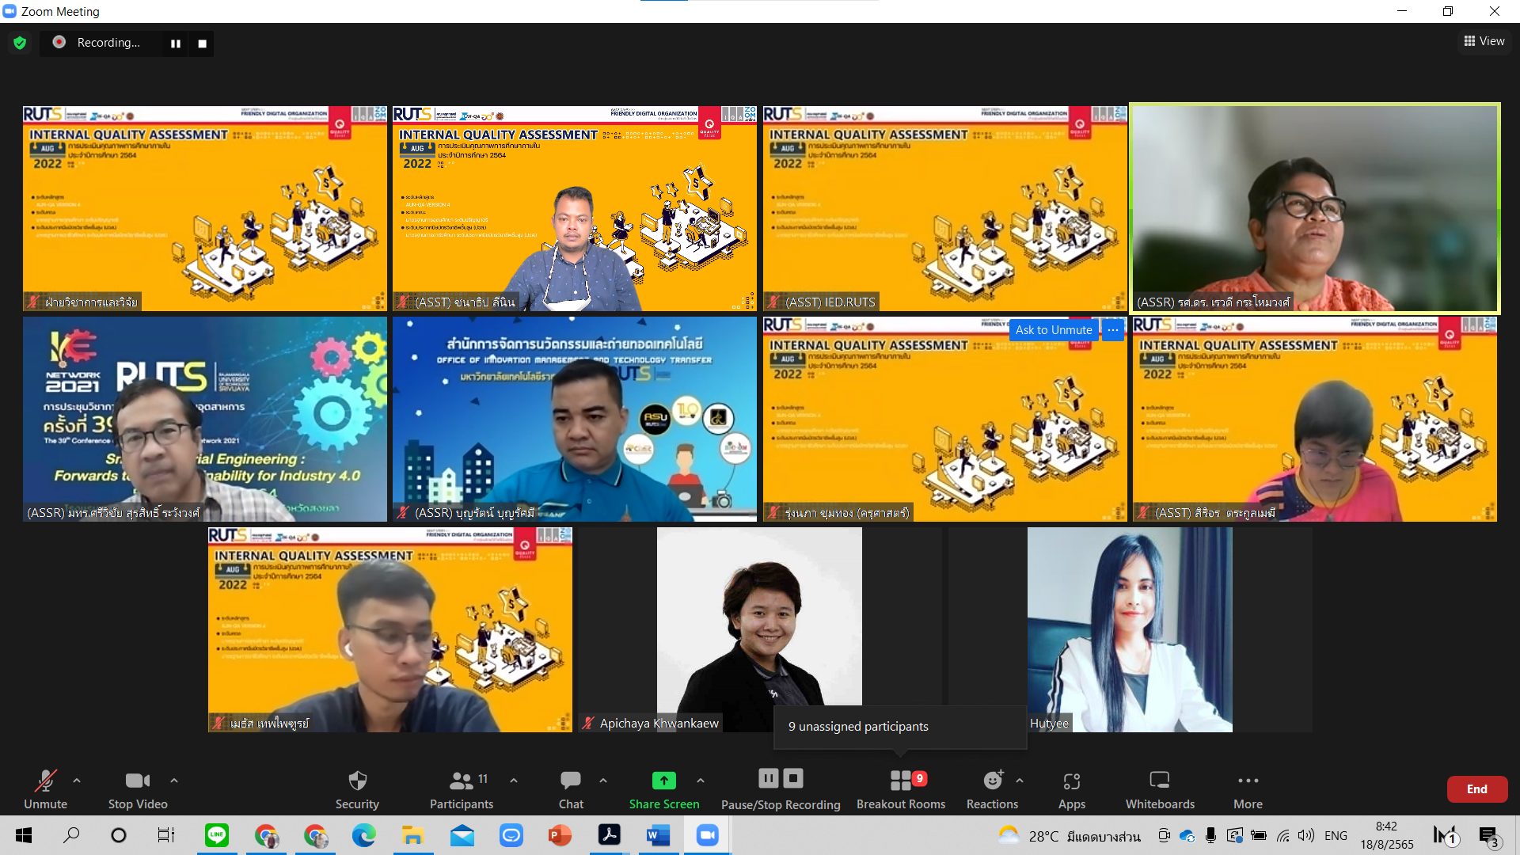Viewport: 1520px width, 855px height.
Task: Open Microsoft Word from the taskbar
Action: 658,835
